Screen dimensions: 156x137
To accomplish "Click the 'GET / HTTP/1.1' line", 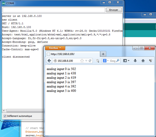I will pyautogui.click(x=12, y=24).
